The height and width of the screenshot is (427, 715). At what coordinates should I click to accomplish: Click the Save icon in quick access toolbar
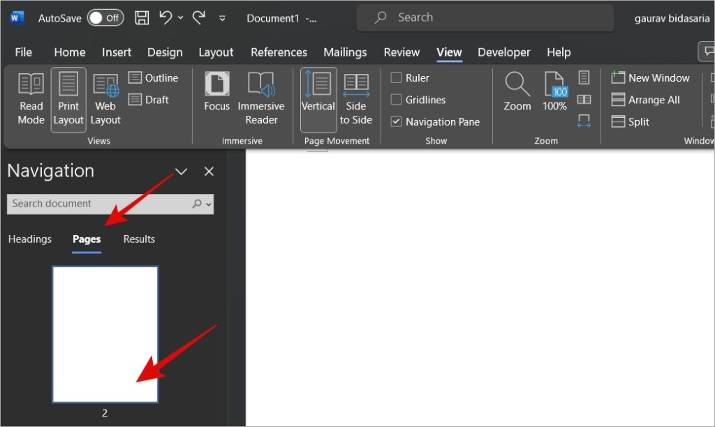141,17
